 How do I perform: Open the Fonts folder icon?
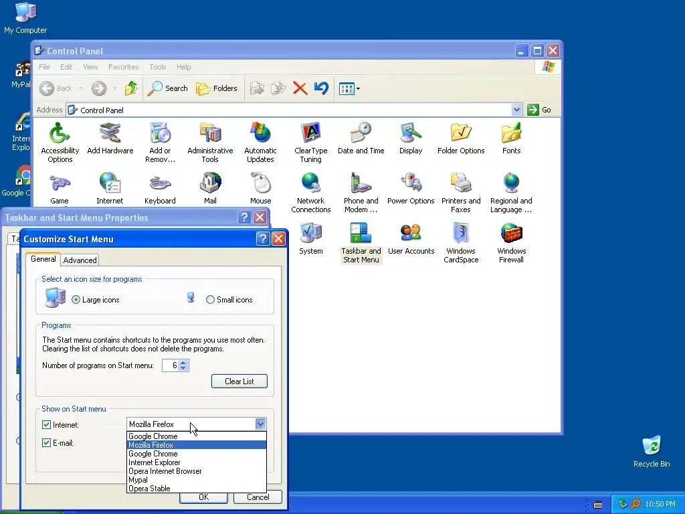tap(511, 139)
